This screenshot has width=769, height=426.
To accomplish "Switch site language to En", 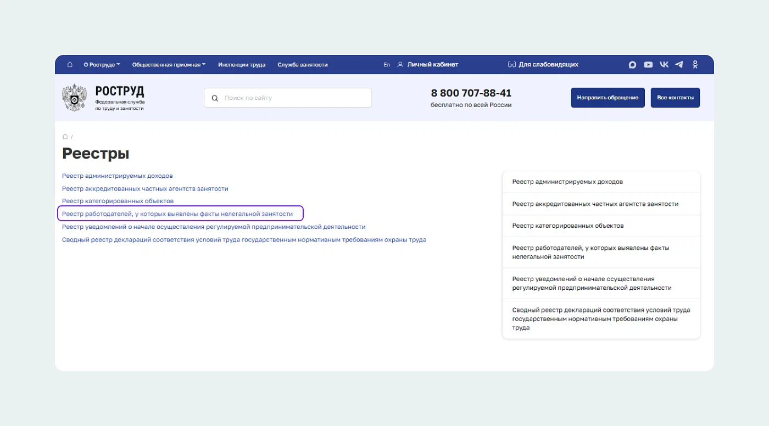I will point(387,65).
